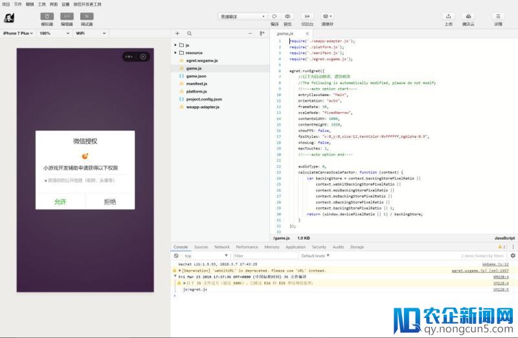The width and height of the screenshot is (518, 338).
Task: Click the clear cache (清缓存) icon
Action: pyautogui.click(x=327, y=16)
